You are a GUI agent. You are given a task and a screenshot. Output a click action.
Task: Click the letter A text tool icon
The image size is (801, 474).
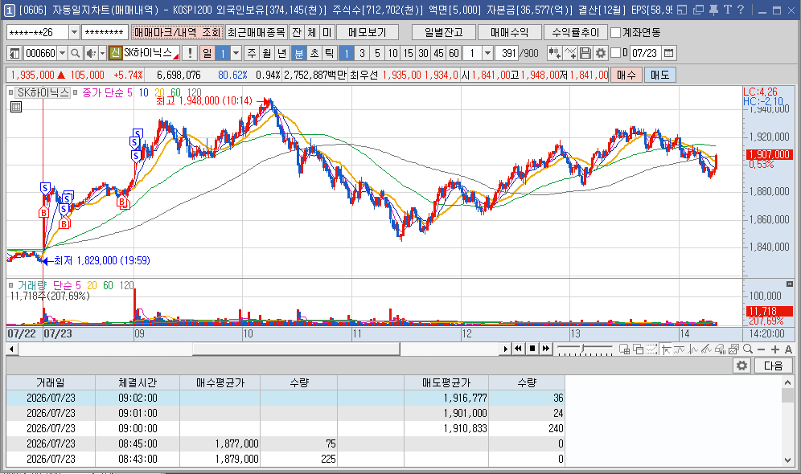(788, 349)
